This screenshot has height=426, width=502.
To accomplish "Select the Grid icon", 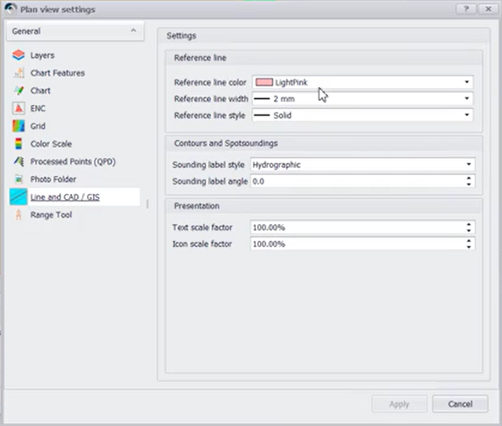I will click(x=19, y=126).
